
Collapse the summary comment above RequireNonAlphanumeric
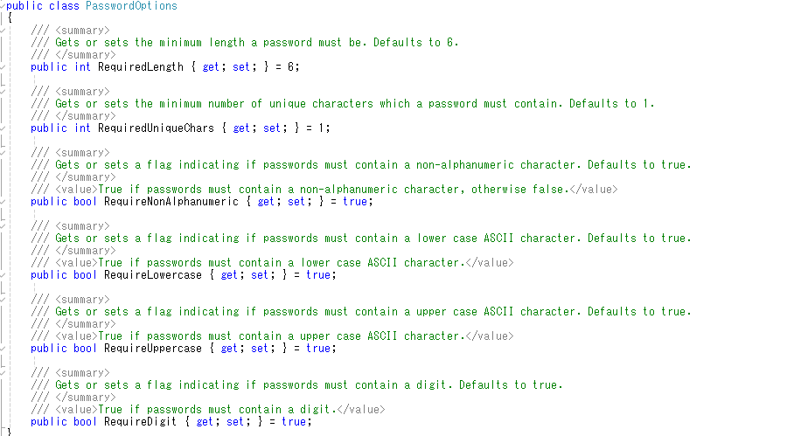(x=3, y=153)
